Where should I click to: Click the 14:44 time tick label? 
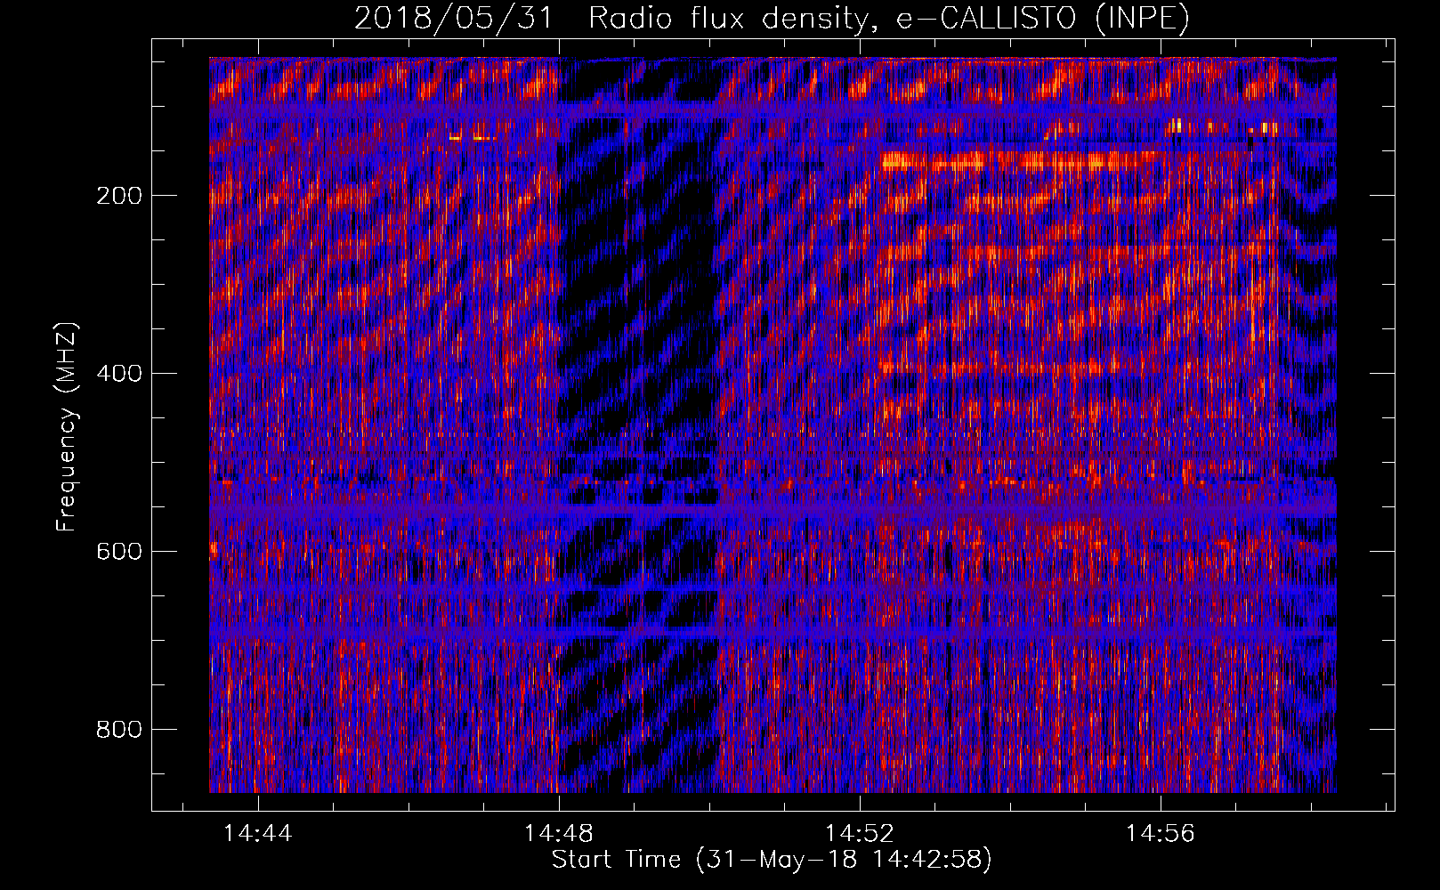click(x=257, y=834)
